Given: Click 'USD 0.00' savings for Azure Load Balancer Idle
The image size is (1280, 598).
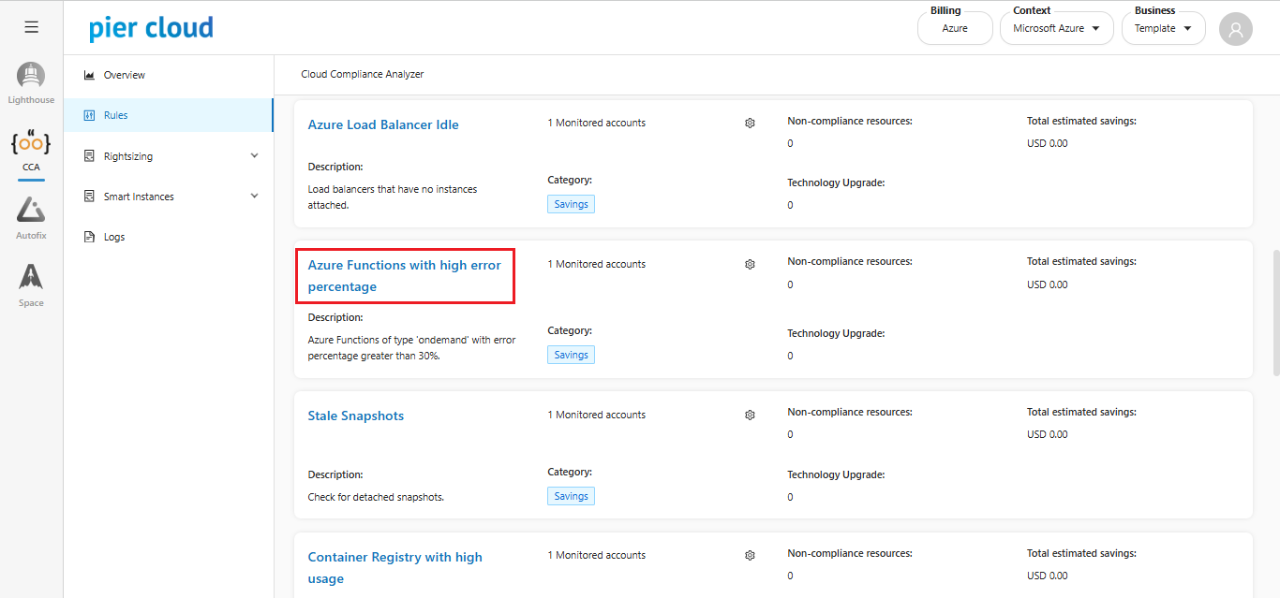Looking at the screenshot, I should [1048, 143].
